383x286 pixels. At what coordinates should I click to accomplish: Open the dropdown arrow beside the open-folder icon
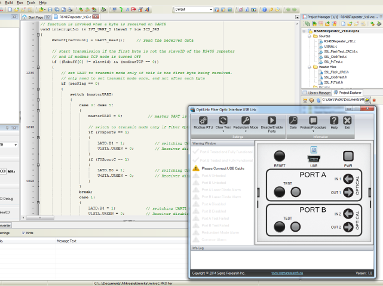pos(45,10)
